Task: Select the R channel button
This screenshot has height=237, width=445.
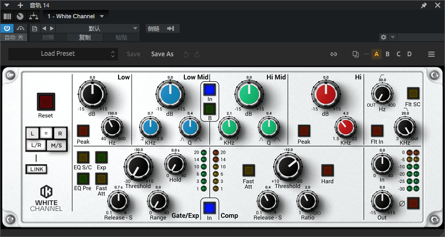Action: click(60, 134)
